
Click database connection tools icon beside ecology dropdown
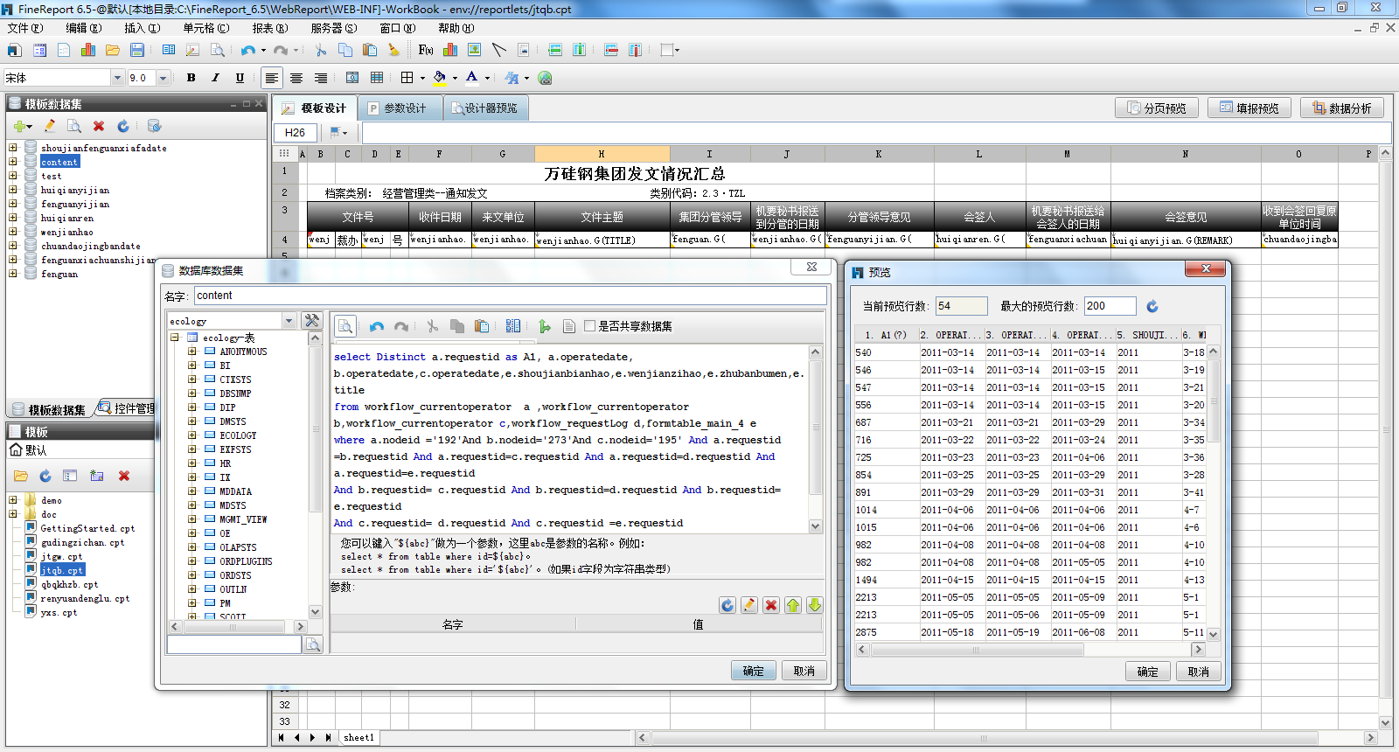coord(312,321)
